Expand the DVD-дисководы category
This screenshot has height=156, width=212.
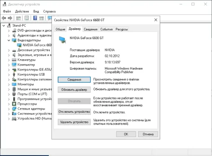coord(9,31)
